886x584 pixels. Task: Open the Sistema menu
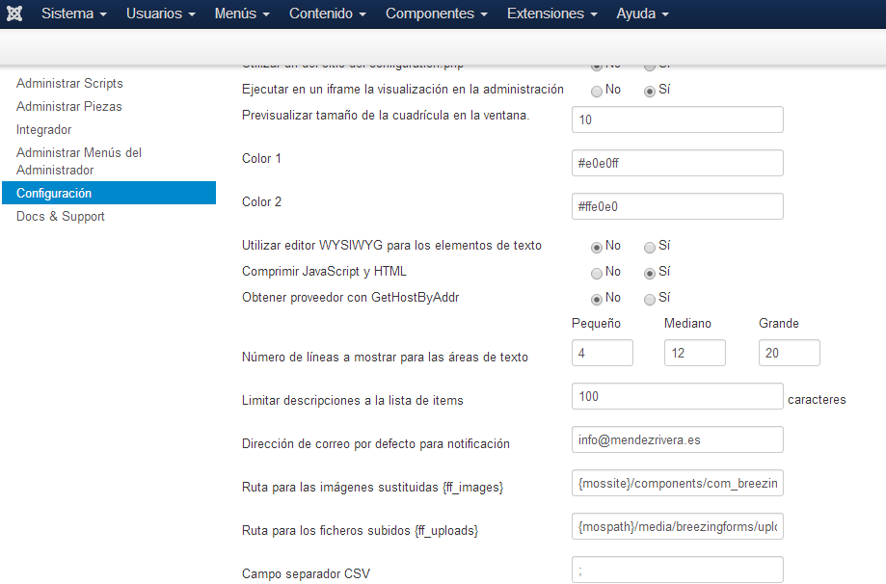[x=74, y=13]
